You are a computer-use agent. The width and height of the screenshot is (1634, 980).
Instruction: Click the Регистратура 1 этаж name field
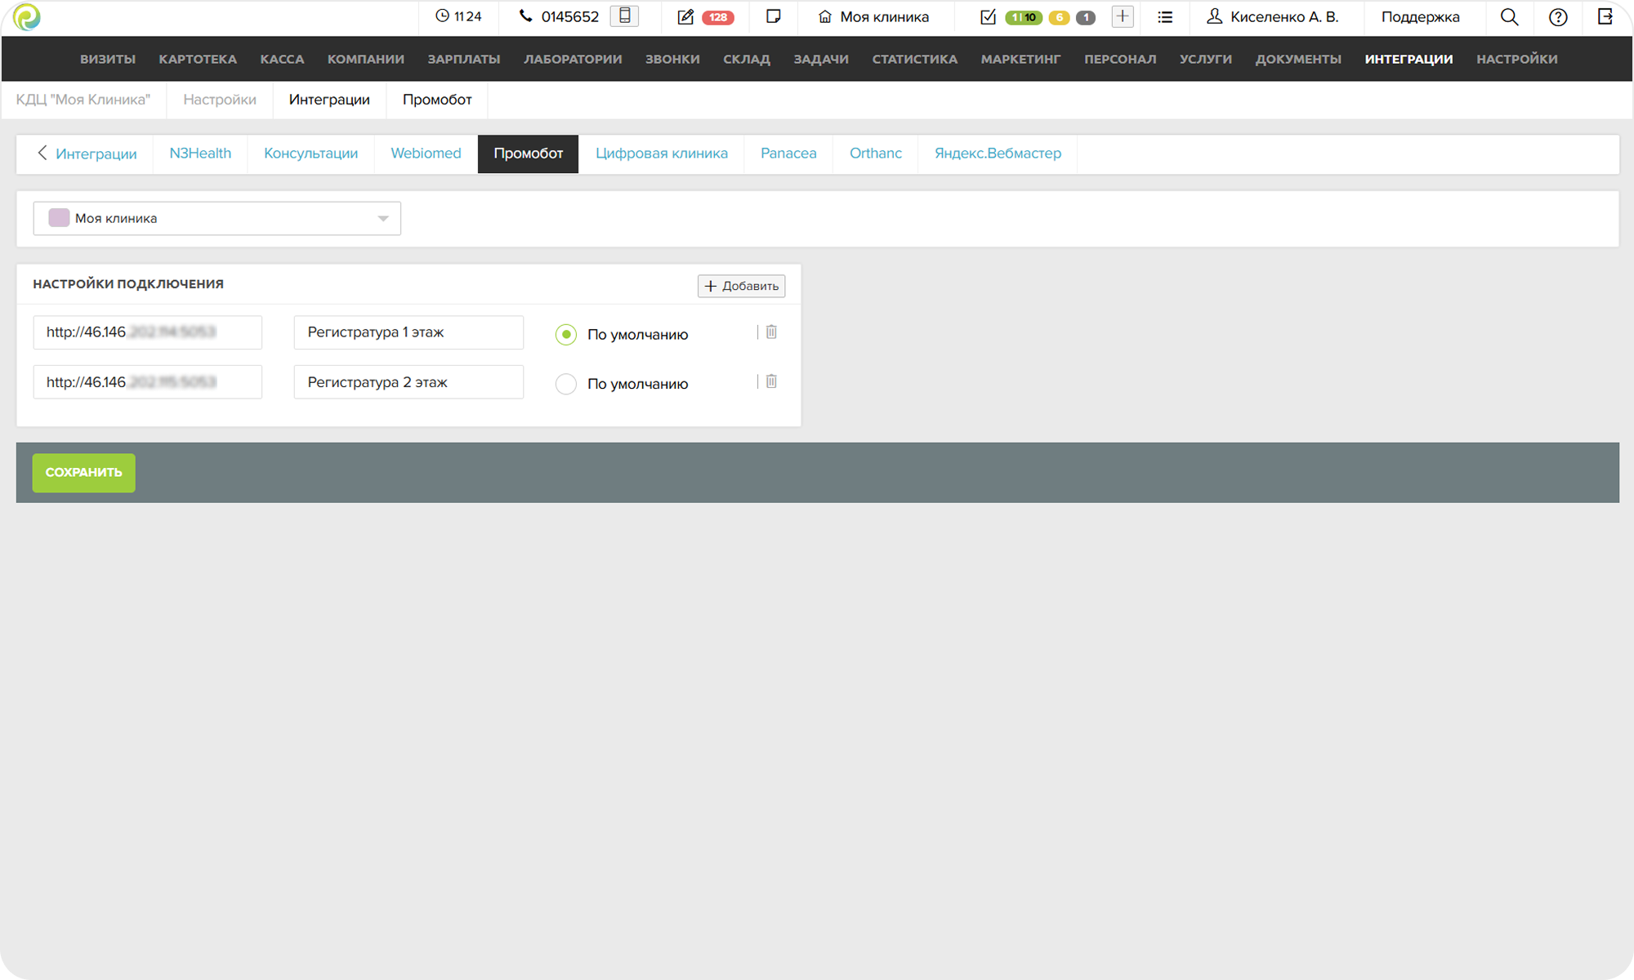click(408, 332)
